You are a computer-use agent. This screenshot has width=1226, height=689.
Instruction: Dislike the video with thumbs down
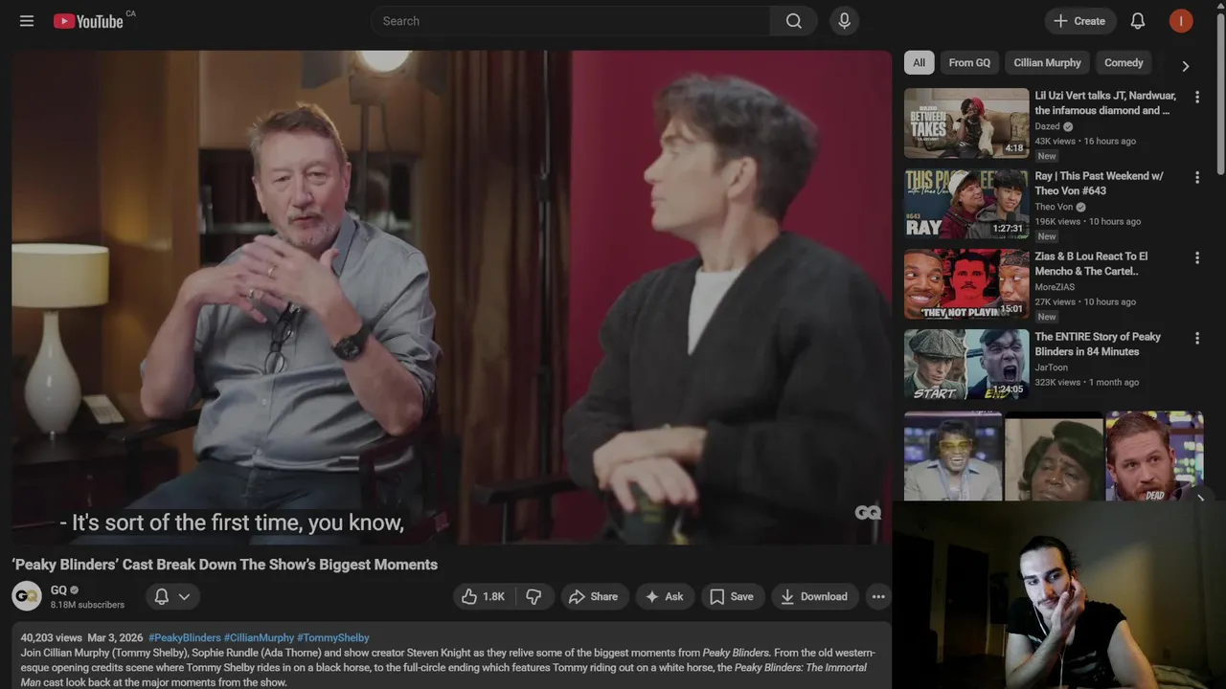[x=534, y=596]
